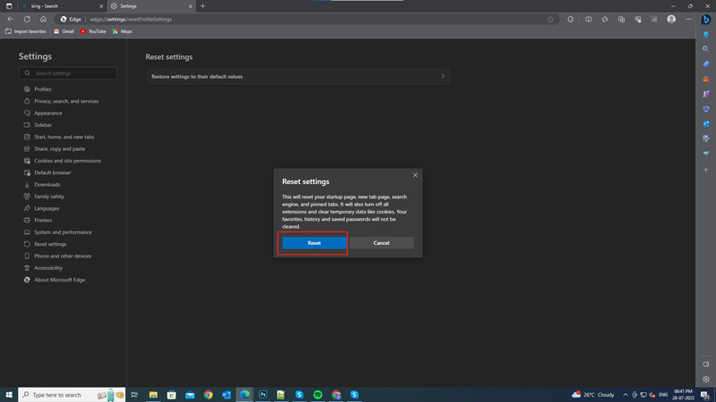The width and height of the screenshot is (716, 402).
Task: Launch Photoshop from taskbar
Action: (x=263, y=395)
